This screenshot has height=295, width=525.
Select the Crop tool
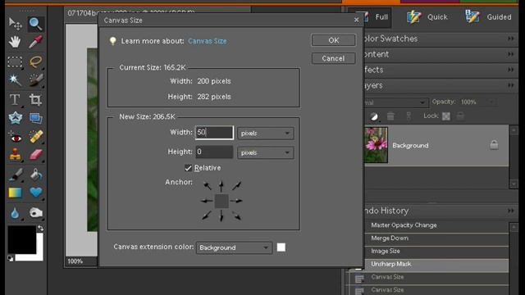35,100
